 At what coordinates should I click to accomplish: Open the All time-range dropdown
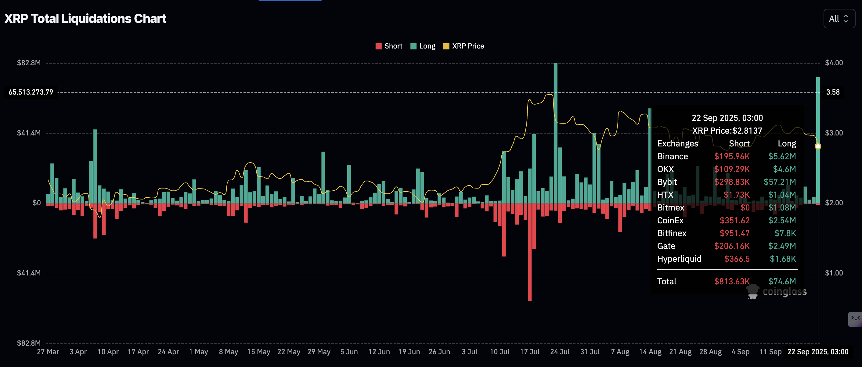coord(839,19)
